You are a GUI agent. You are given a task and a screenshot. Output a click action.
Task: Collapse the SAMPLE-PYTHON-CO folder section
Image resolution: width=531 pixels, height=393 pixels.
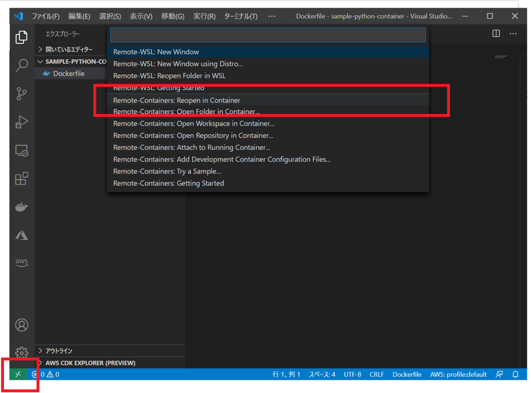click(x=72, y=62)
